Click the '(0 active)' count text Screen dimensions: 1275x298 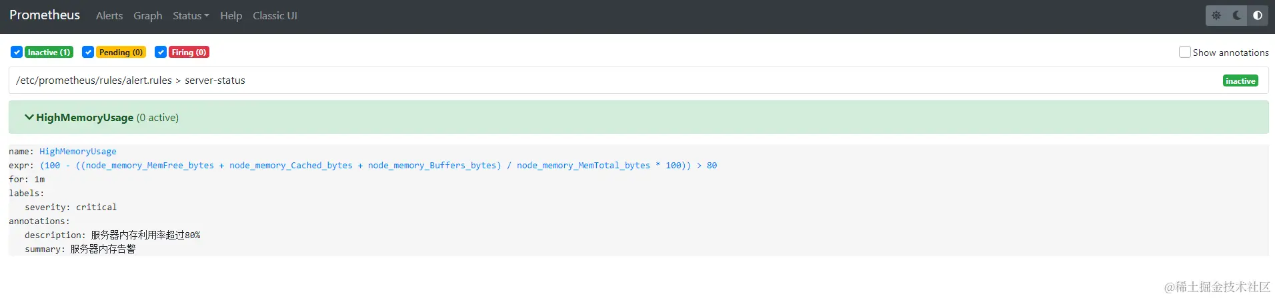pyautogui.click(x=157, y=118)
